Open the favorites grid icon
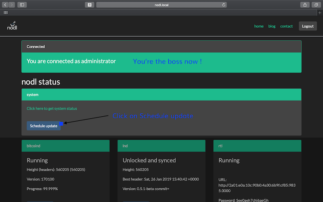 pos(6,13)
